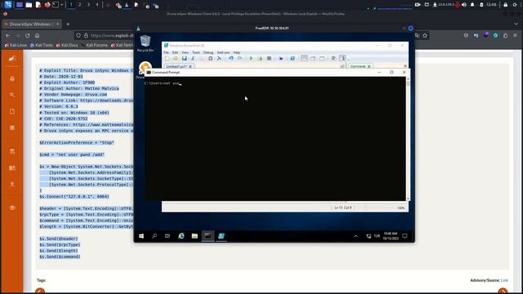Switch to workspace 4

coord(97,5)
